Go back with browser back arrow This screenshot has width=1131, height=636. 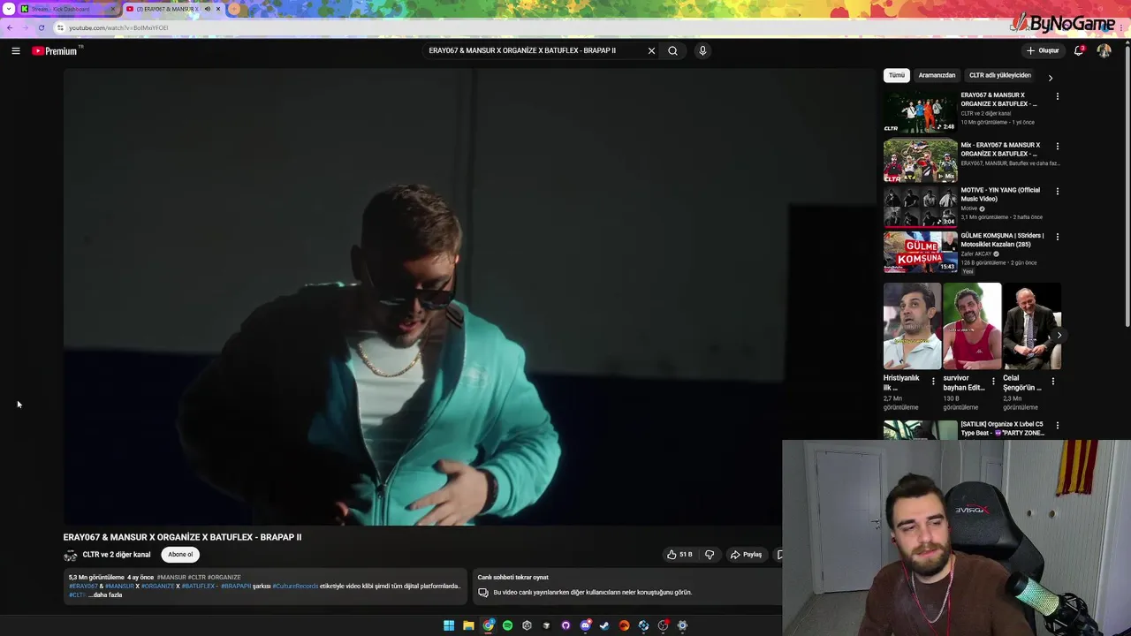pos(10,27)
